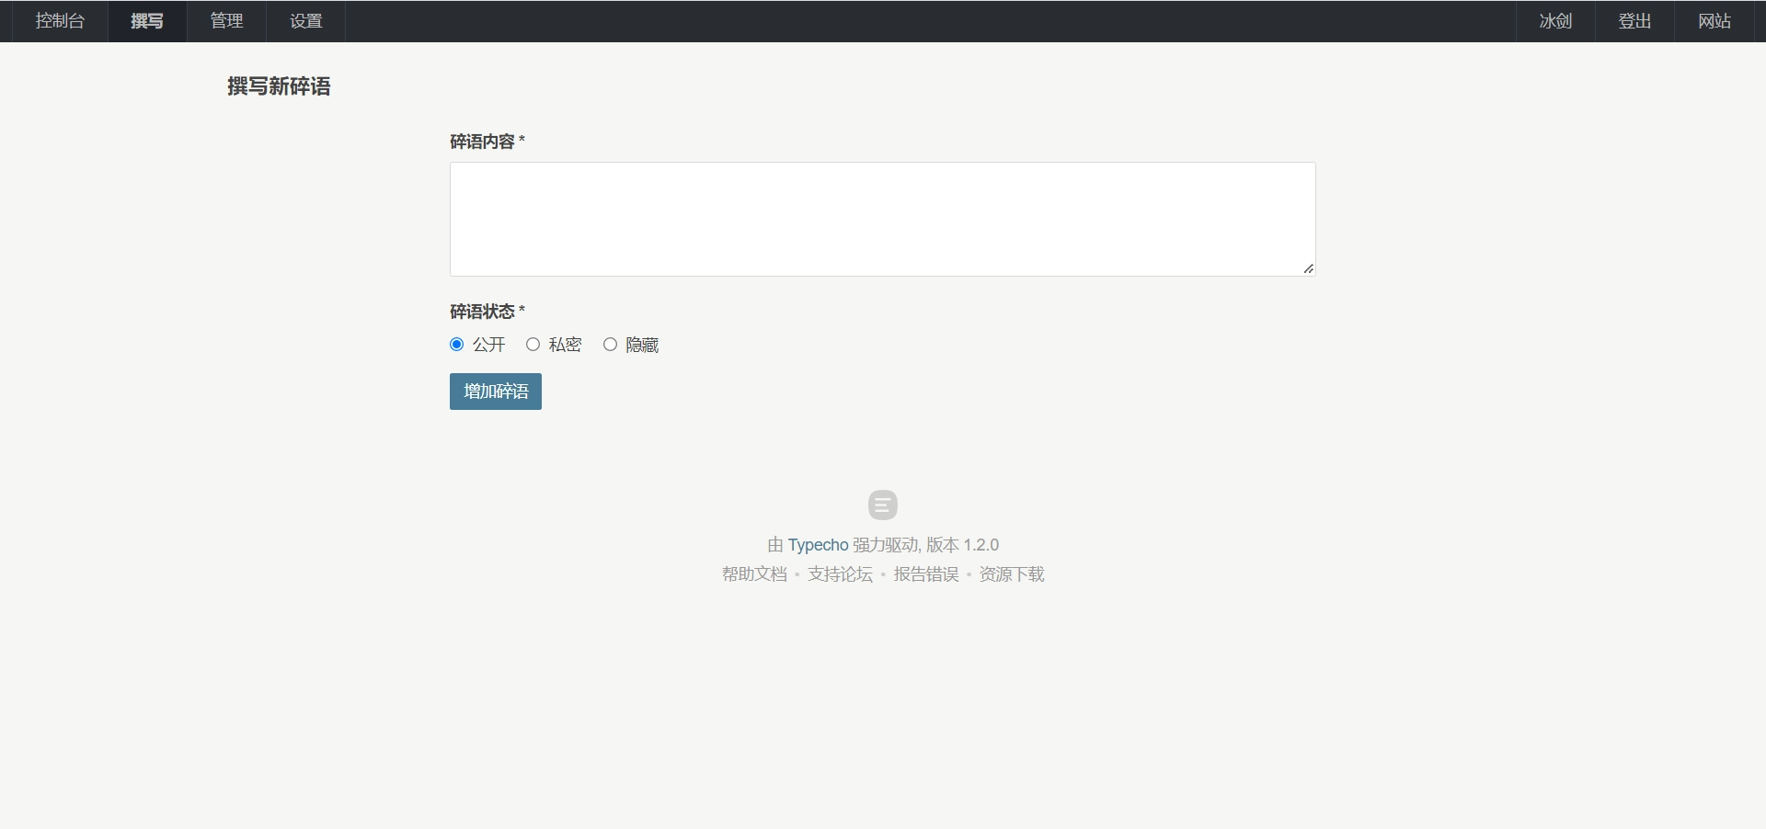The image size is (1766, 829).
Task: Click the 撰写新碎语 page heading
Action: point(279,86)
